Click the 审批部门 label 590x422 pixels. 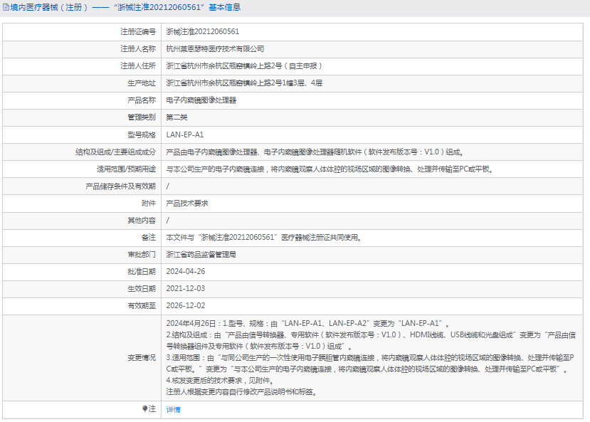pyautogui.click(x=142, y=255)
